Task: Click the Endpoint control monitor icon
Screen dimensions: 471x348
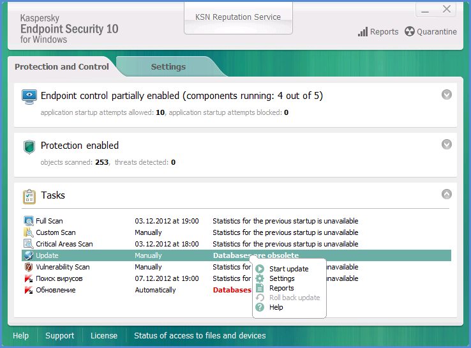Action: pyautogui.click(x=29, y=96)
